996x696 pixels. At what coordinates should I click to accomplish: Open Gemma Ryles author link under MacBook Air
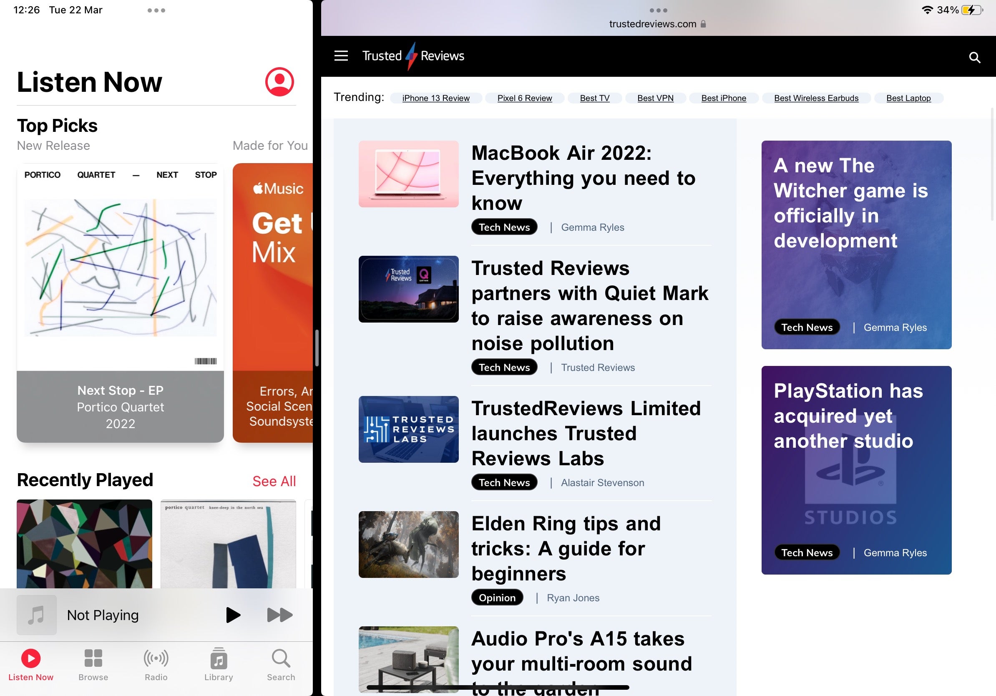[x=592, y=227]
